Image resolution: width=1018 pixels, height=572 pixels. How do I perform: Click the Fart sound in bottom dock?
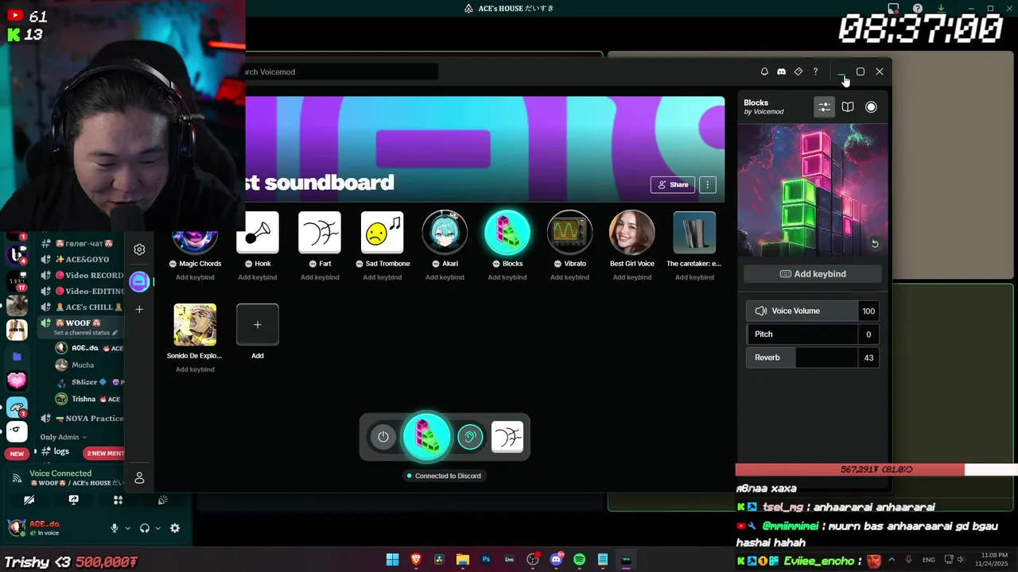(507, 437)
